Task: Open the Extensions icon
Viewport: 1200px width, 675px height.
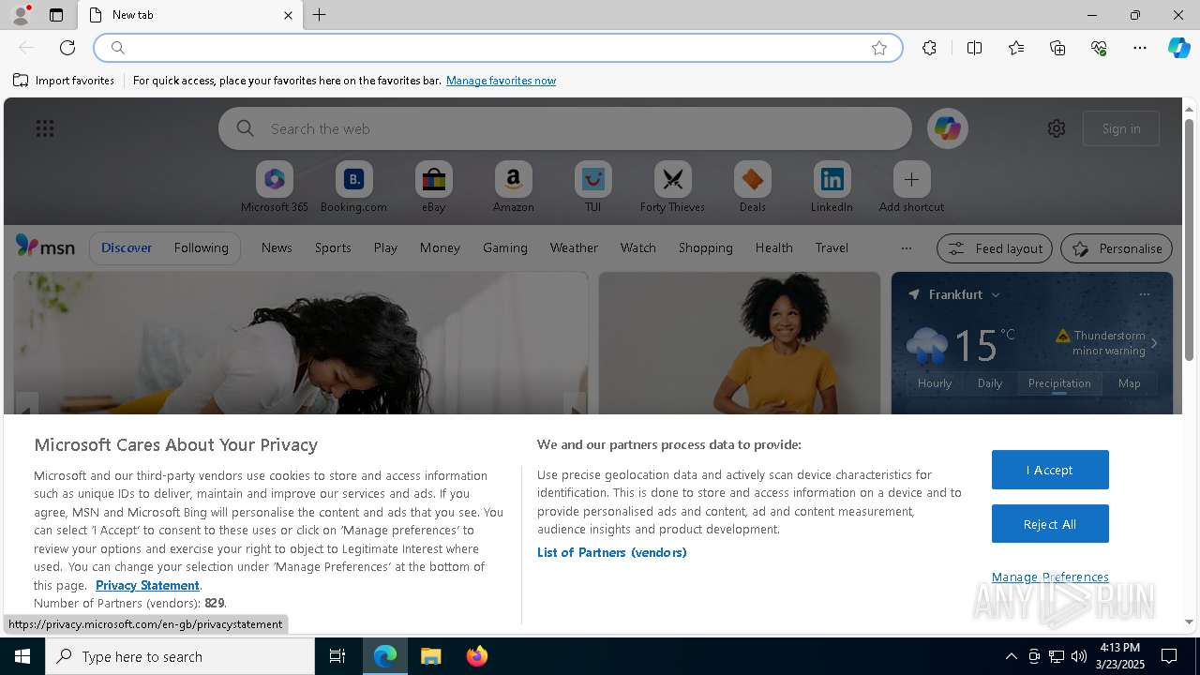Action: (929, 48)
